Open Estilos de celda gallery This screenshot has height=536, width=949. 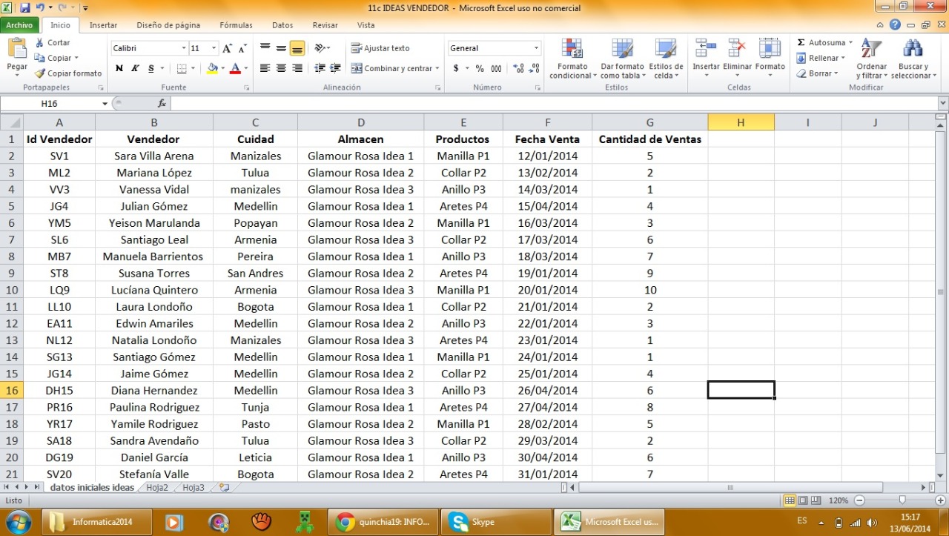(666, 58)
